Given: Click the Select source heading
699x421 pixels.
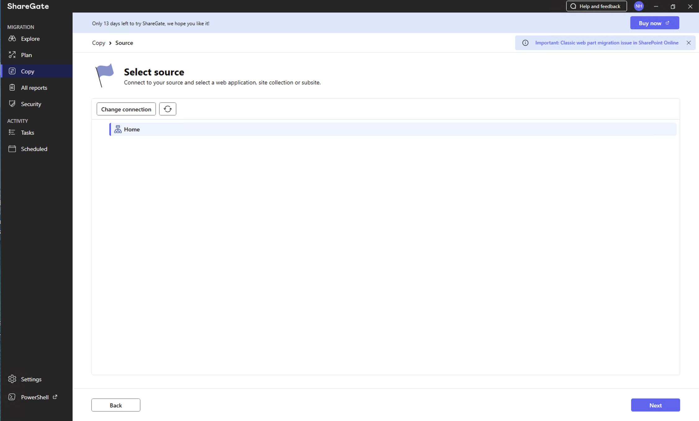Looking at the screenshot, I should click(x=154, y=72).
